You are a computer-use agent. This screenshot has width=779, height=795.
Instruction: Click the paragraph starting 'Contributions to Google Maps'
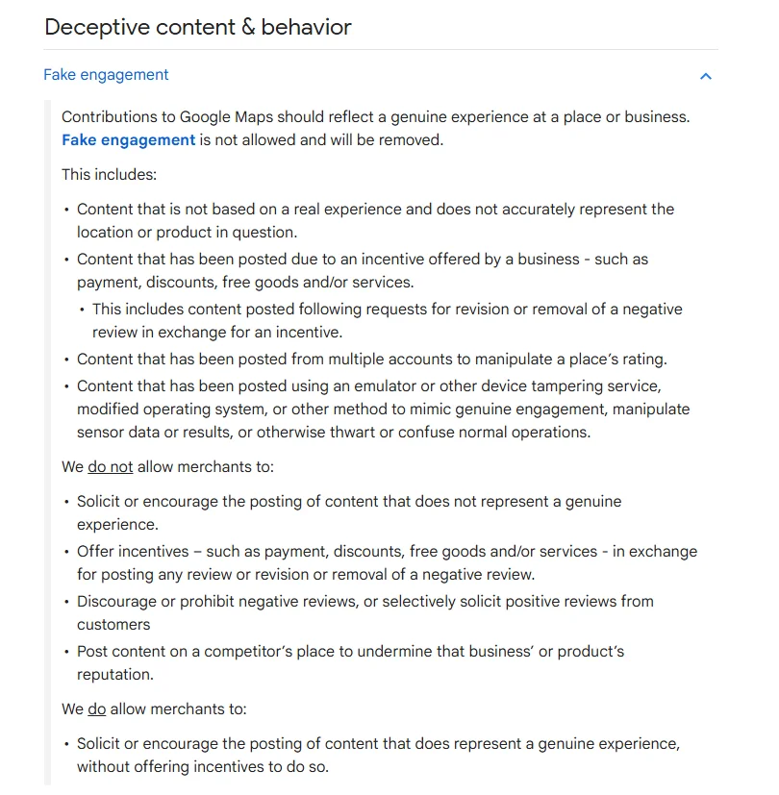[x=375, y=117]
